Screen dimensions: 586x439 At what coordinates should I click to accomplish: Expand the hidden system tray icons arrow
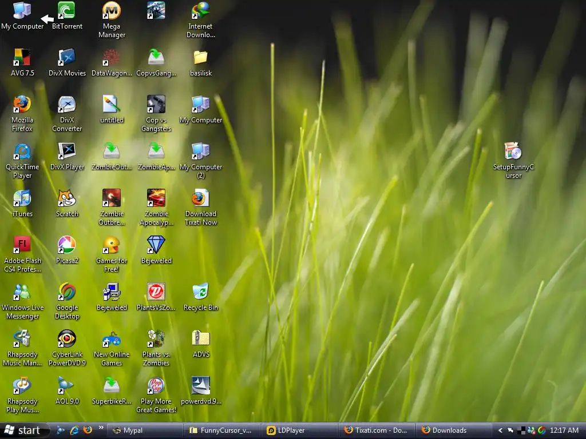[x=500, y=430]
